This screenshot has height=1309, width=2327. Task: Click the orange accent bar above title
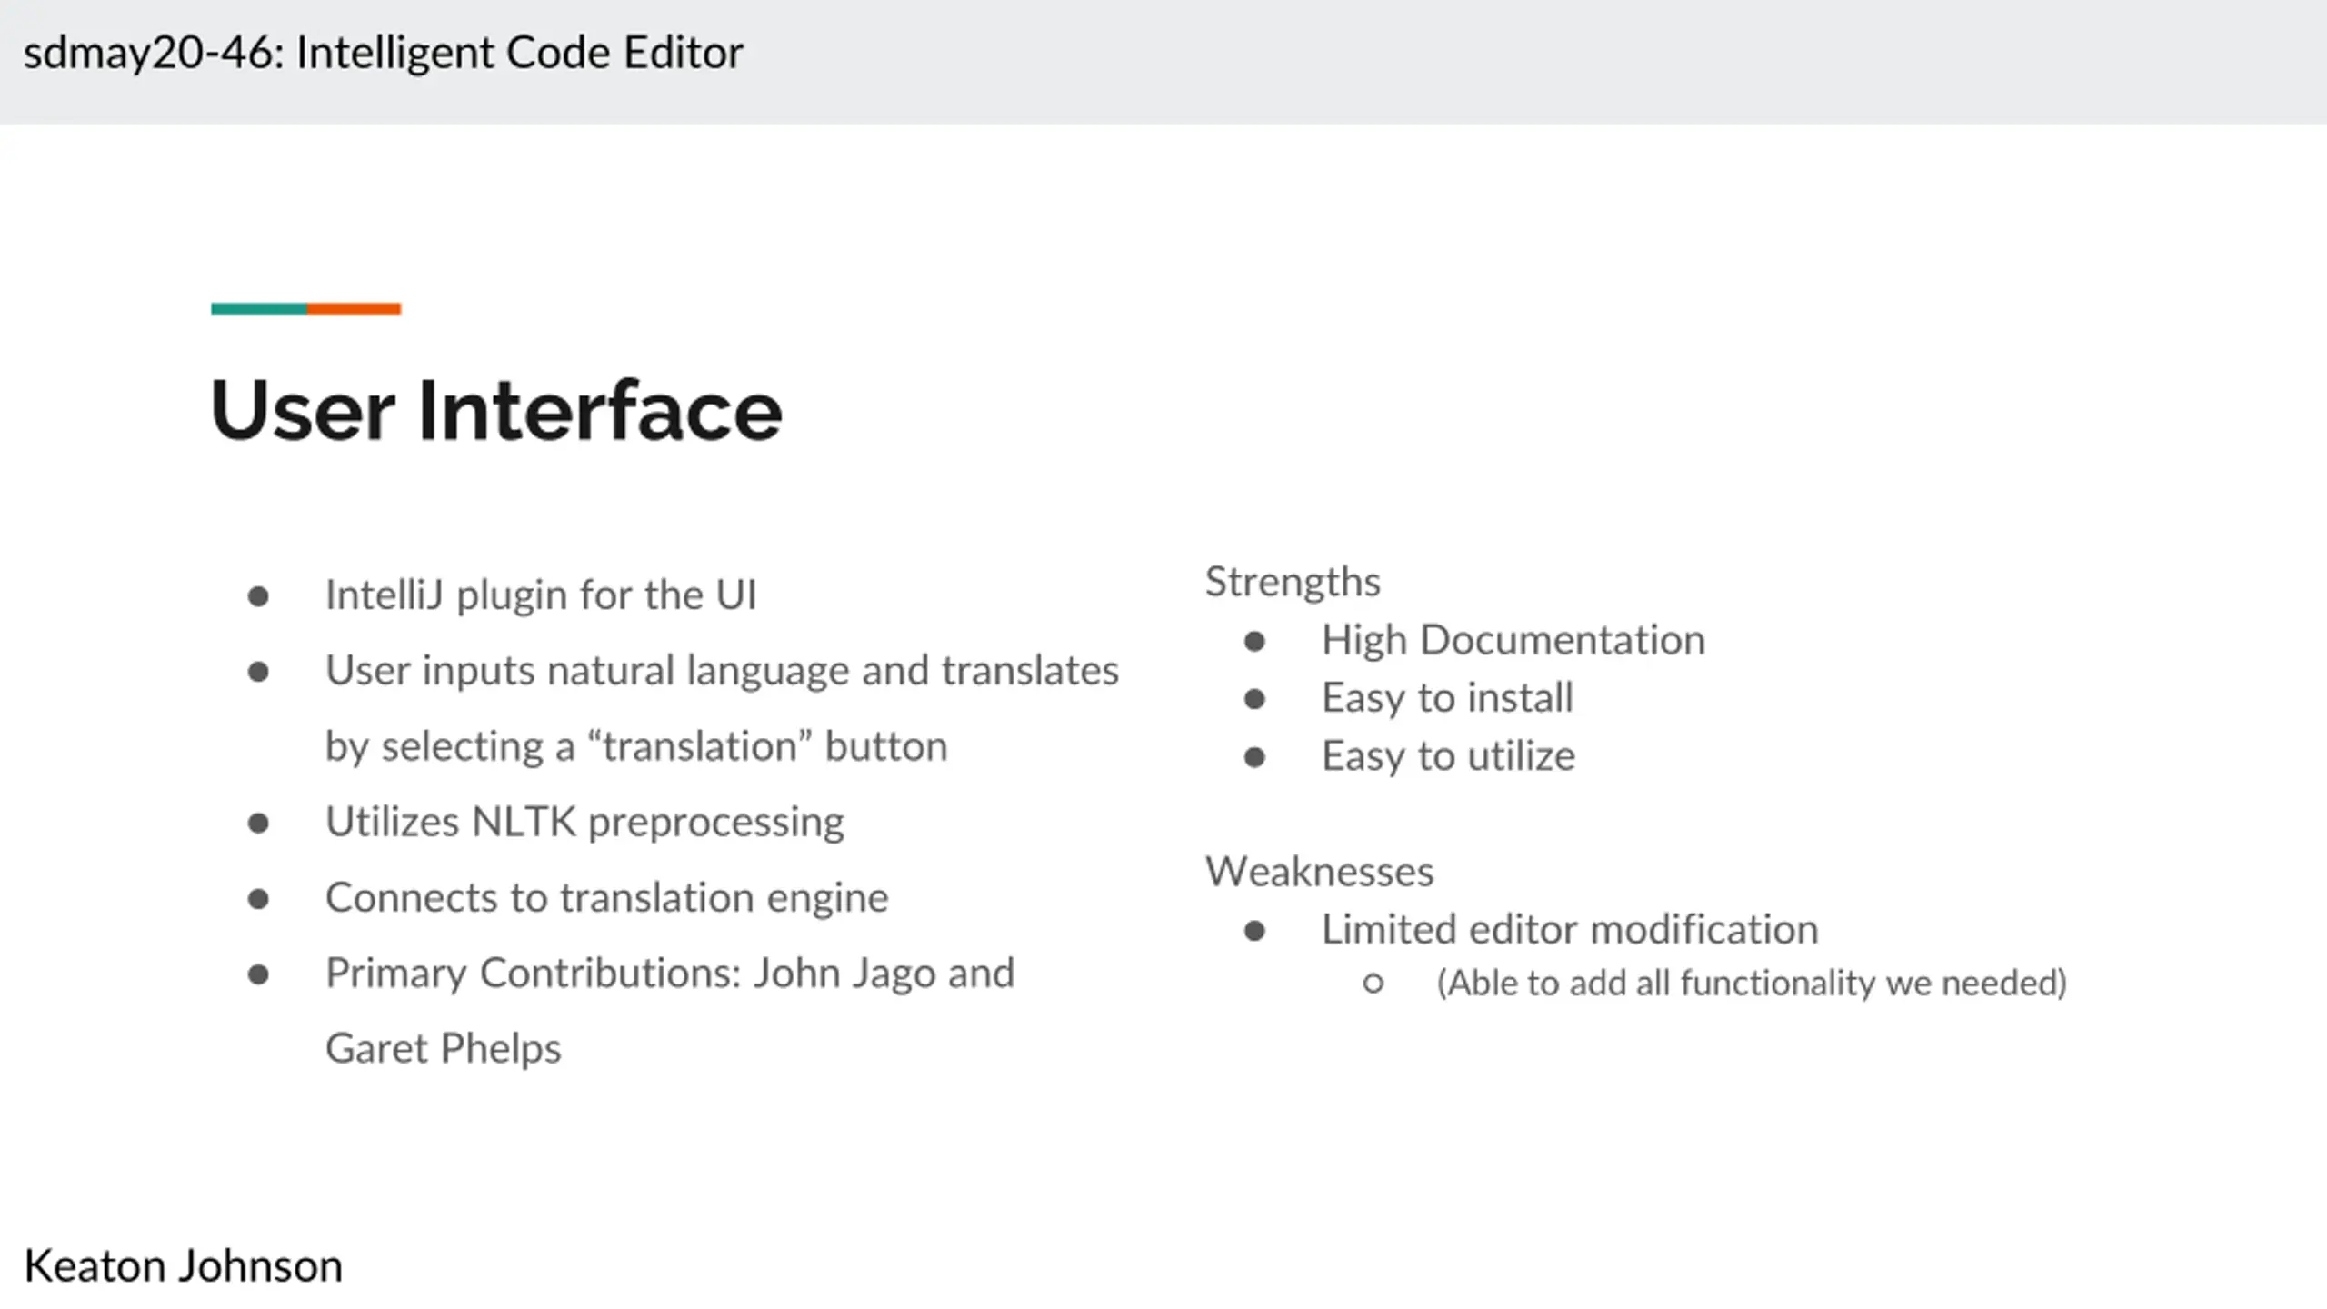click(x=354, y=309)
